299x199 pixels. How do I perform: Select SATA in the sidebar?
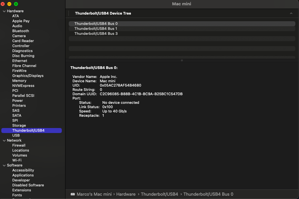[17, 115]
